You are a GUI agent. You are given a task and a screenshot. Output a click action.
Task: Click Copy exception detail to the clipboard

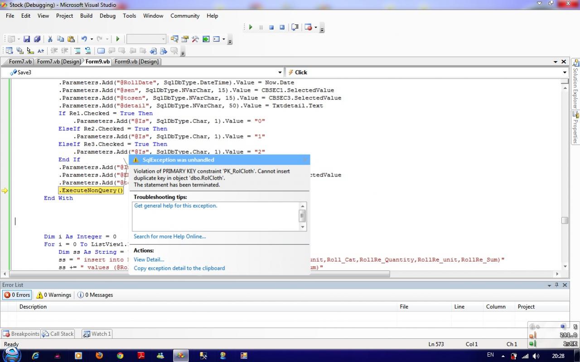(179, 268)
